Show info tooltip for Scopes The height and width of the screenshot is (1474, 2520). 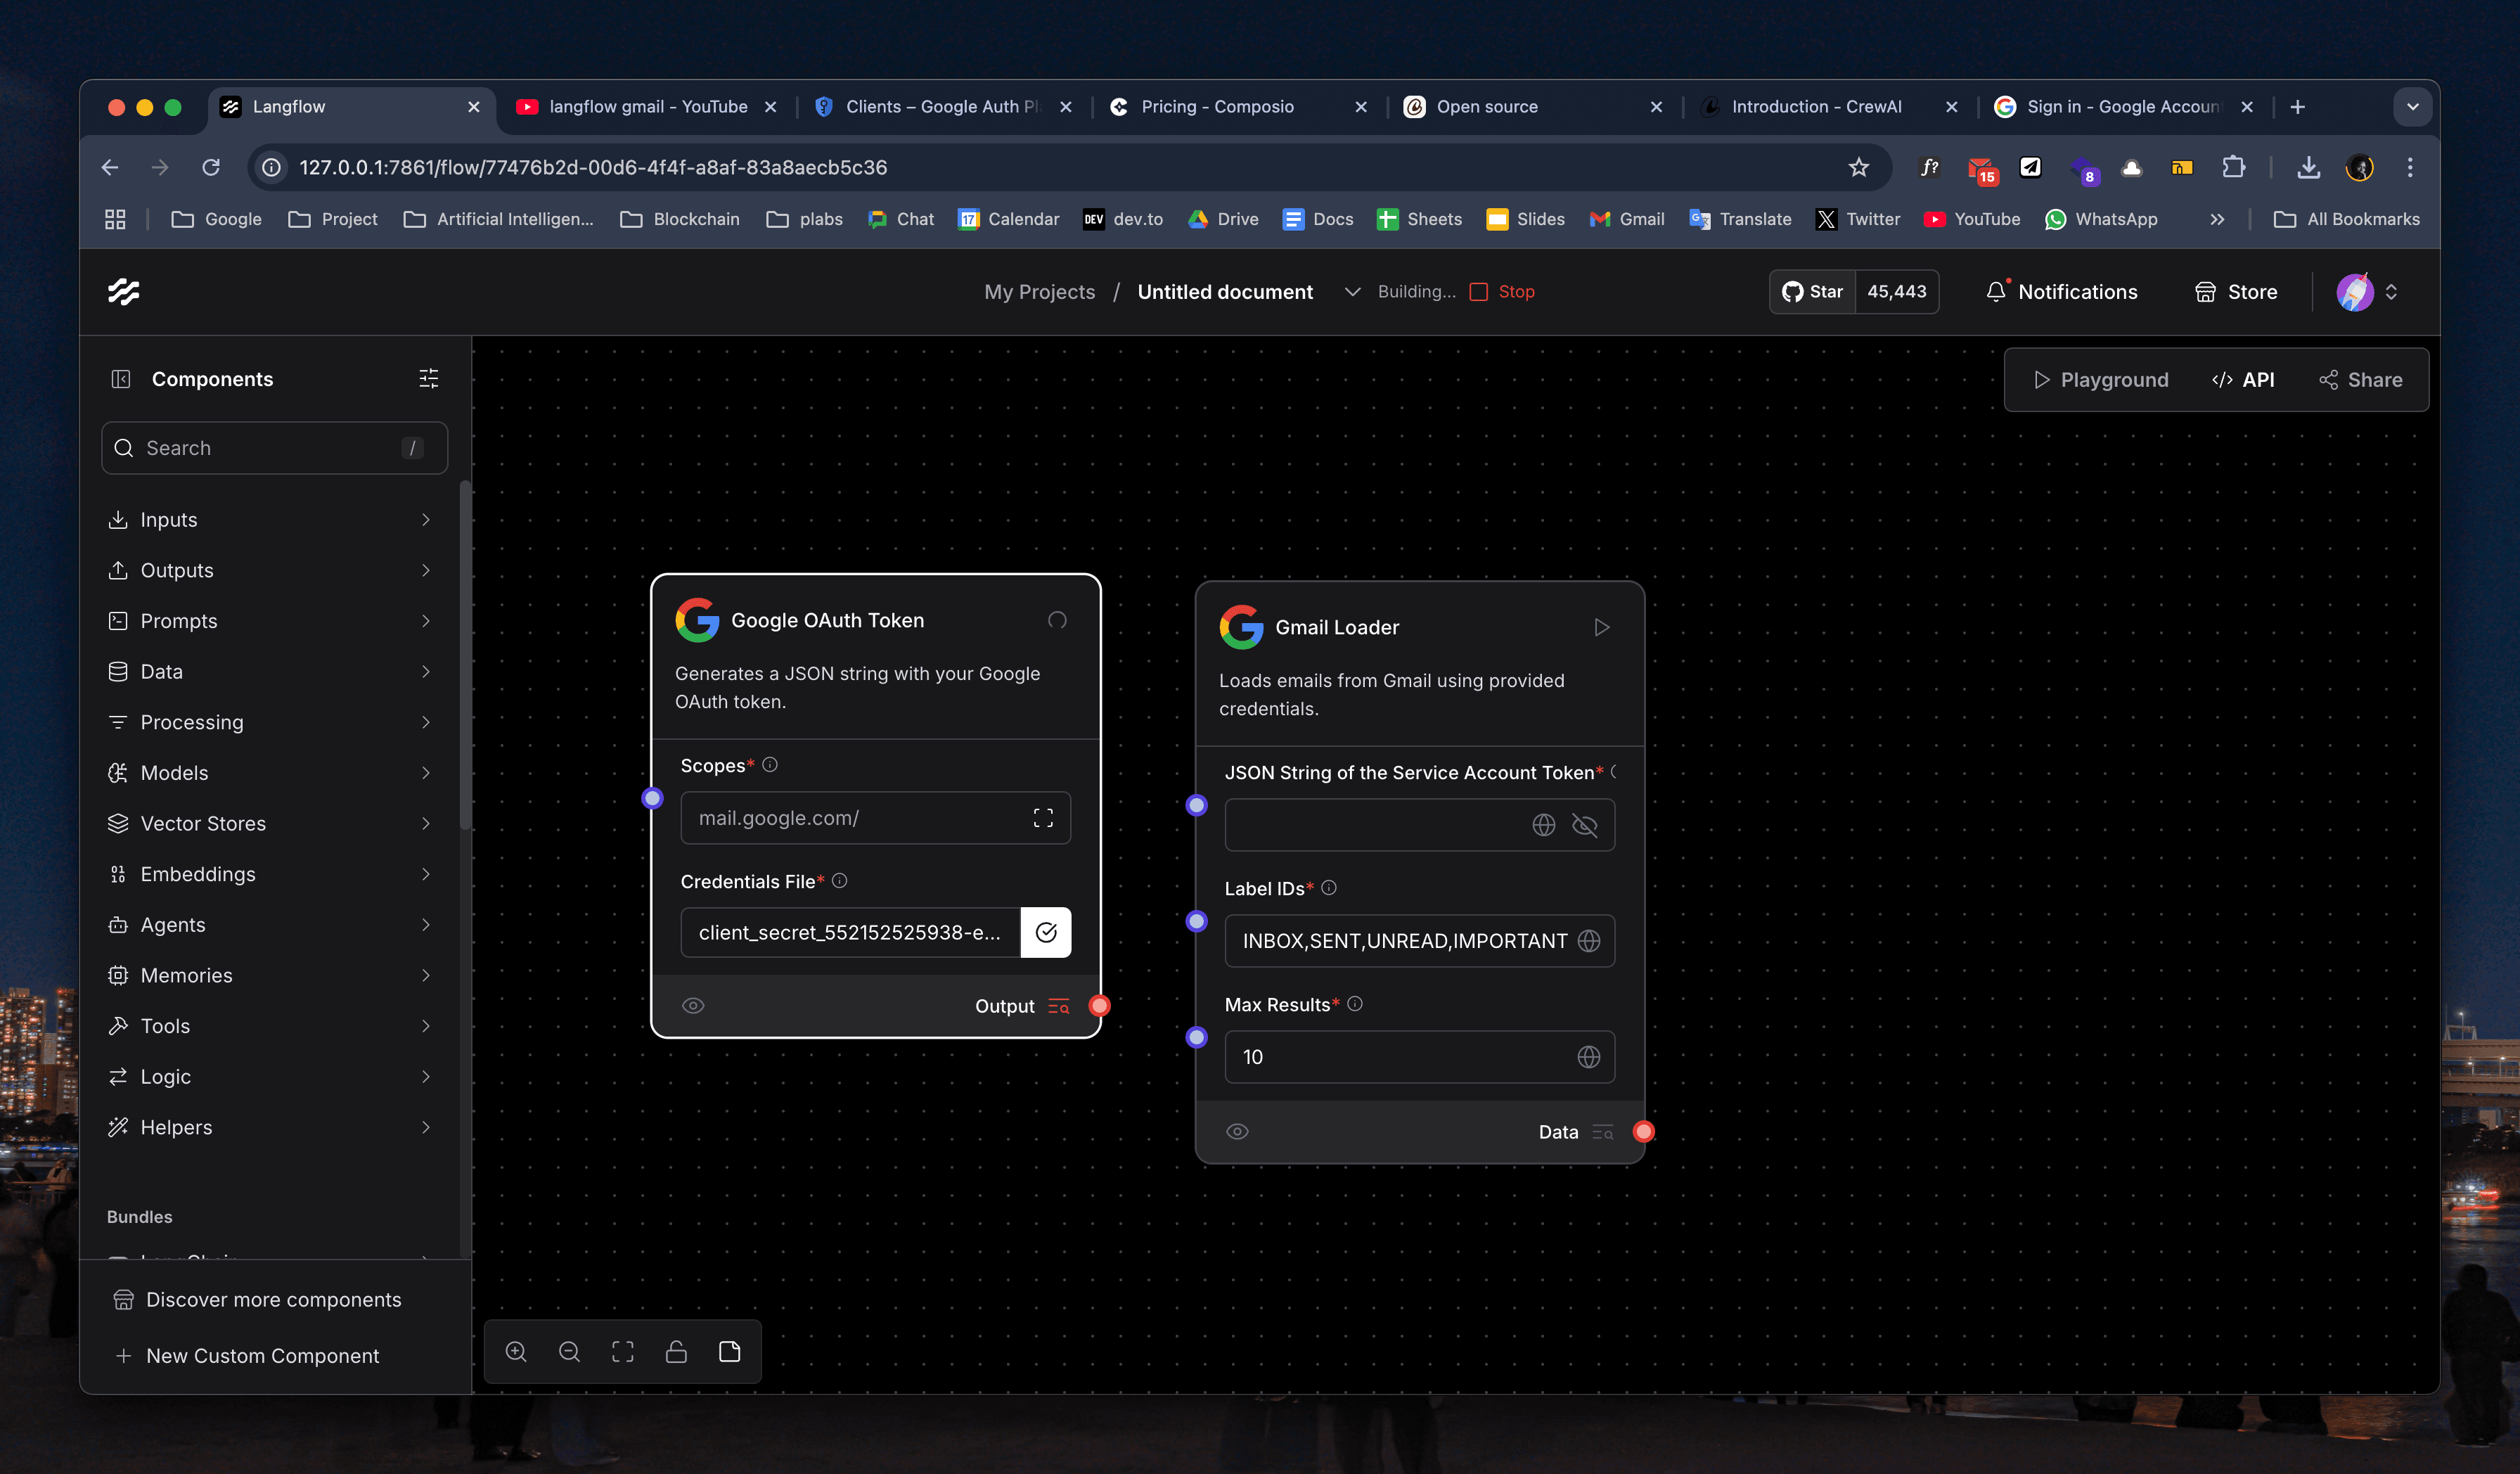[770, 765]
